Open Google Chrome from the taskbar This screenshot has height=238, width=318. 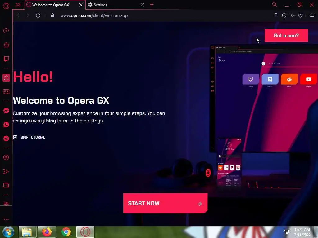pos(66,232)
